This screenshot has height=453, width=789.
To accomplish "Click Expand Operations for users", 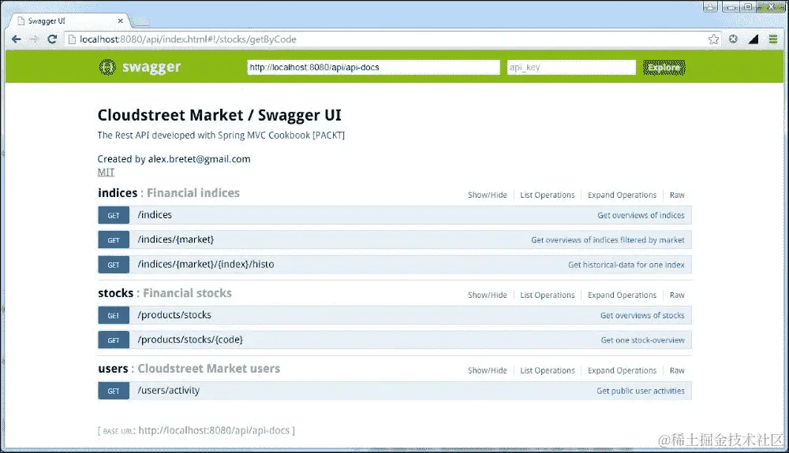I will pos(622,370).
